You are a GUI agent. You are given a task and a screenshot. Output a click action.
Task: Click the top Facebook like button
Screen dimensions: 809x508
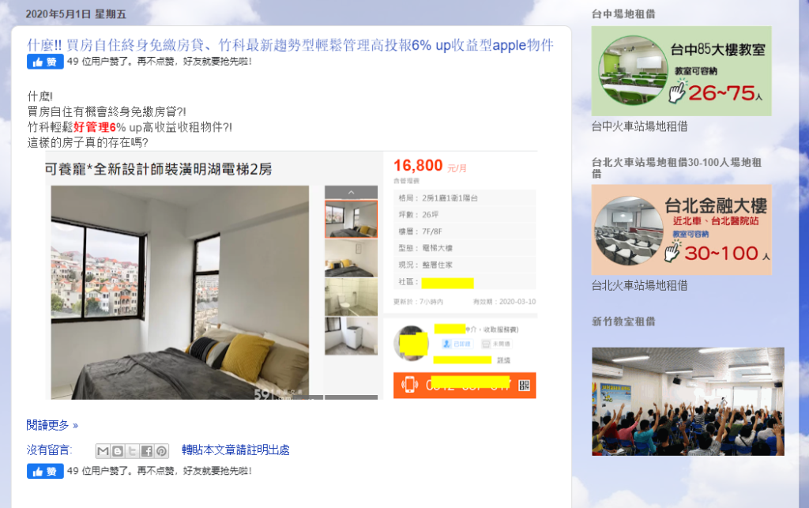[45, 62]
